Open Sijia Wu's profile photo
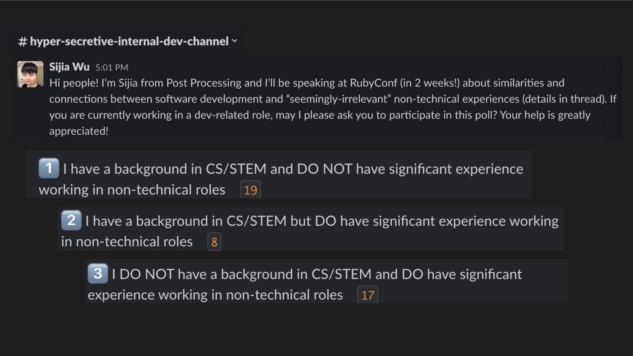This screenshot has width=633, height=356. pos(30,74)
